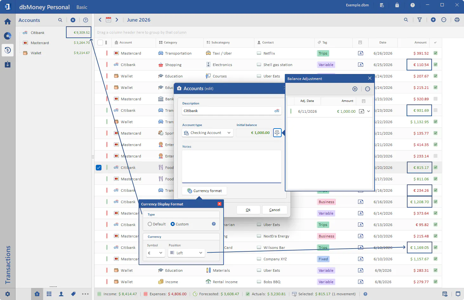Open the import/download icon in the sidebar
The height and width of the screenshot is (300, 464).
[8, 64]
